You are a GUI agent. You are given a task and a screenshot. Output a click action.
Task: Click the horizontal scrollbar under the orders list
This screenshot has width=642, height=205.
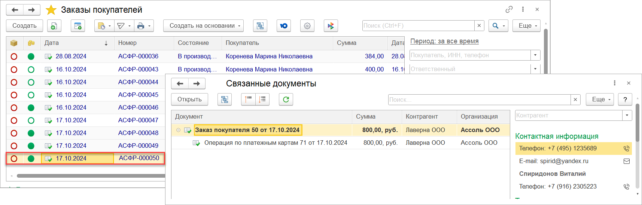90,175
